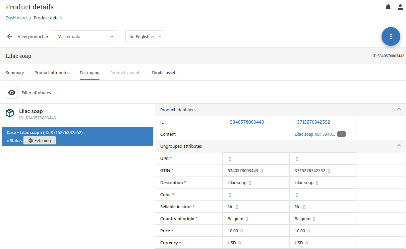
Task: Open the Digital assets tab
Action: 165,73
